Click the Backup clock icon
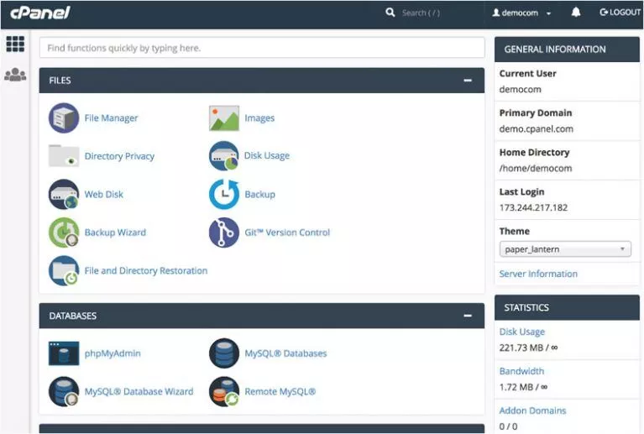 224,194
